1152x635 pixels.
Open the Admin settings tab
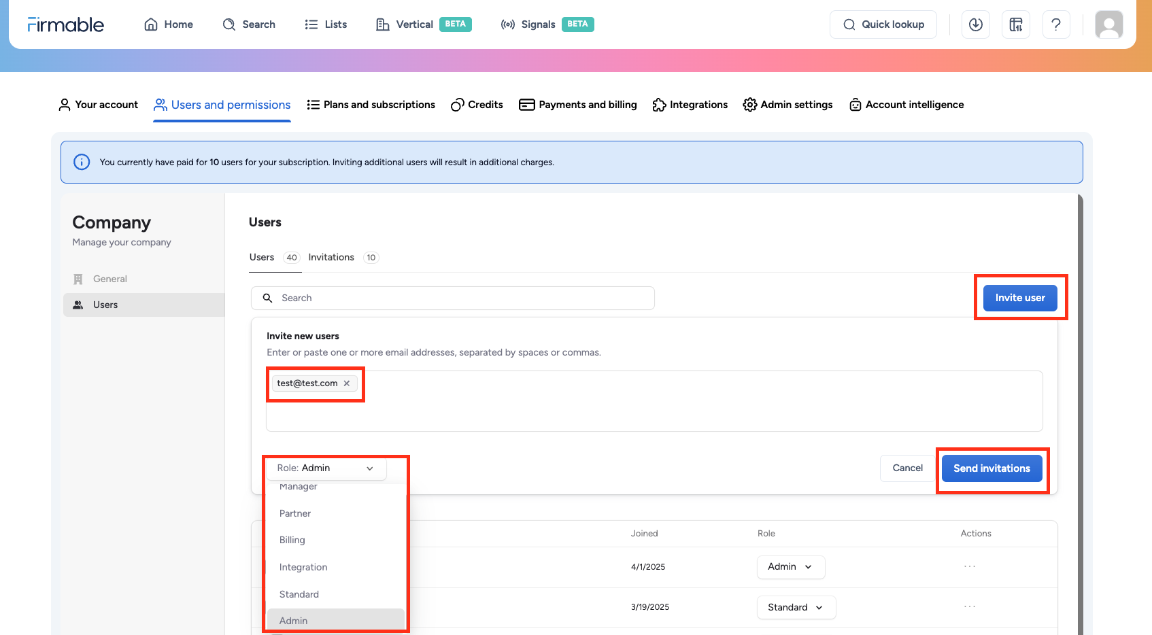tap(788, 105)
